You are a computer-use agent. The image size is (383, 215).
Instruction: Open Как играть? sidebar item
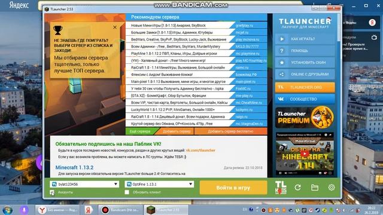click(305, 39)
